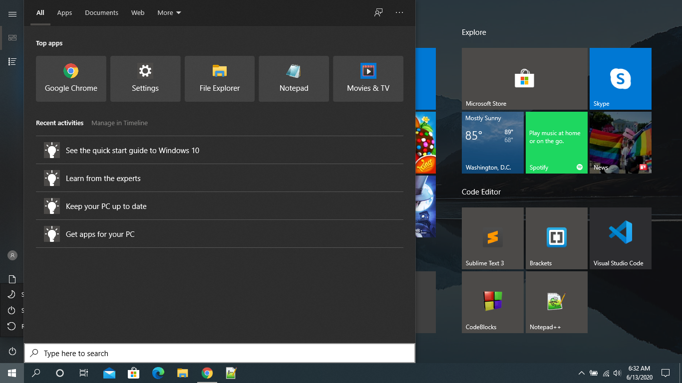Image resolution: width=682 pixels, height=383 pixels.
Task: Open the clock showing 6:32 AM
Action: click(639, 373)
